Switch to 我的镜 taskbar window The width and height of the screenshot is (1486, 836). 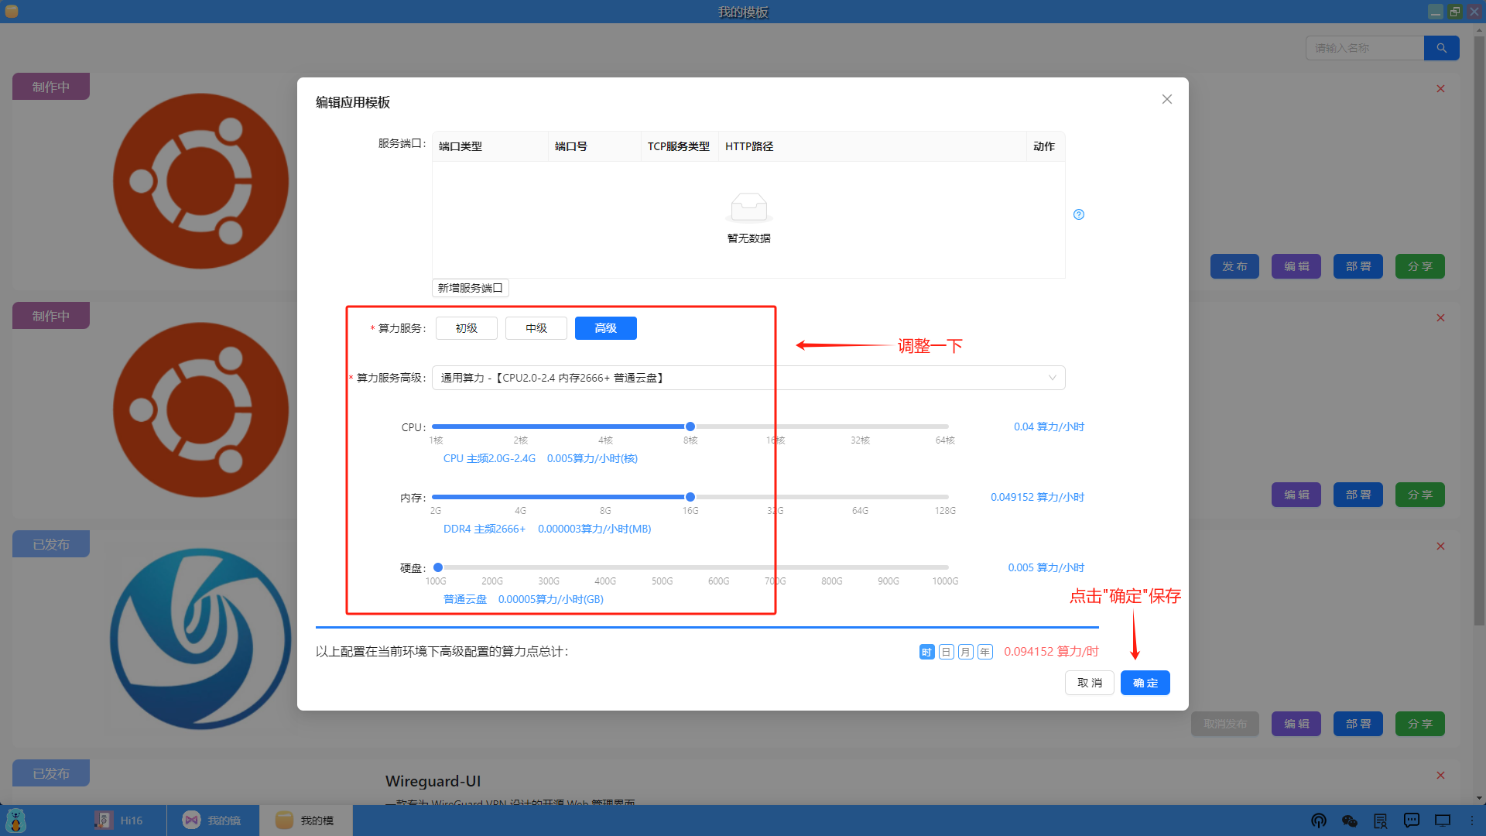click(213, 821)
